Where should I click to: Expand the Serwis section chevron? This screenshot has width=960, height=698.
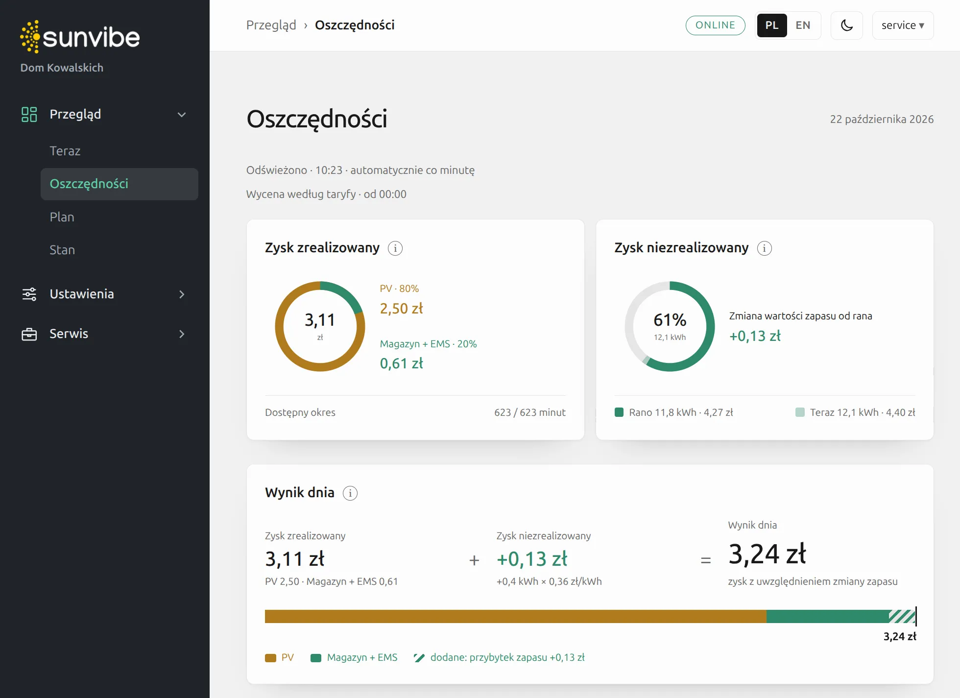pyautogui.click(x=182, y=334)
